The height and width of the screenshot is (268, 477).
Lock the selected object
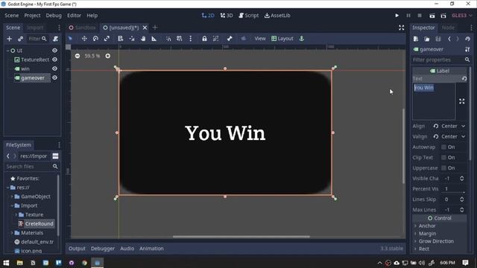(204, 39)
